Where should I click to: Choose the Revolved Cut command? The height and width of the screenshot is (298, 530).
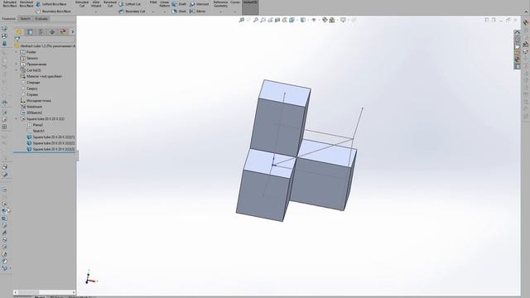point(110,3)
